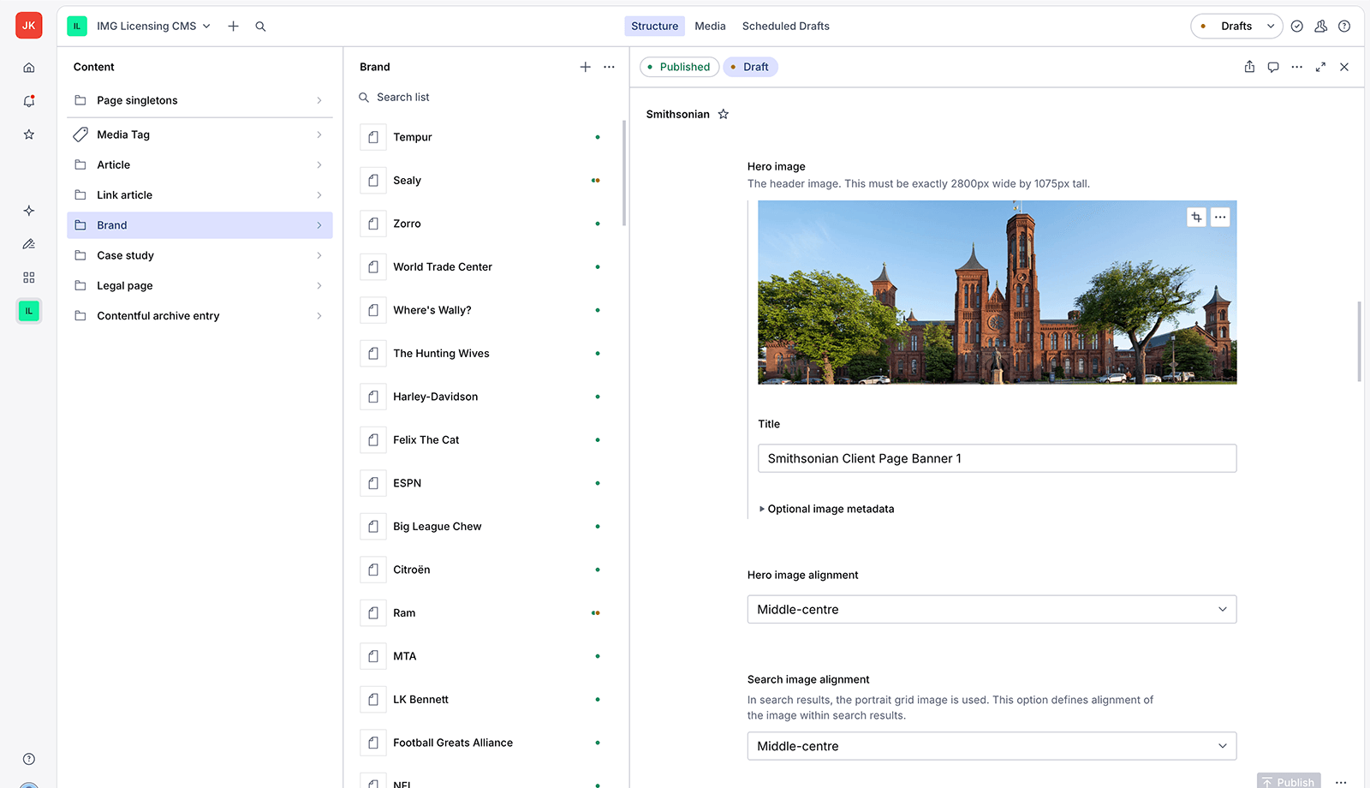
Task: Open the tasks checkmark icon top right
Action: click(x=1297, y=27)
